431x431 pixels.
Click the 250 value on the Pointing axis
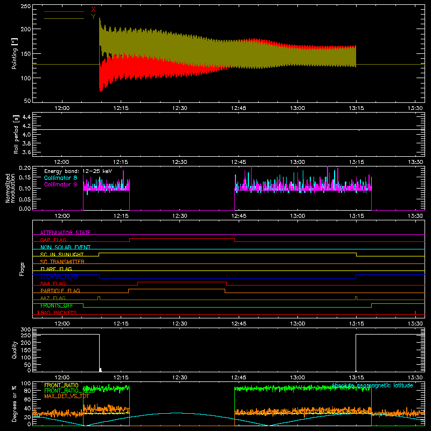point(26,6)
